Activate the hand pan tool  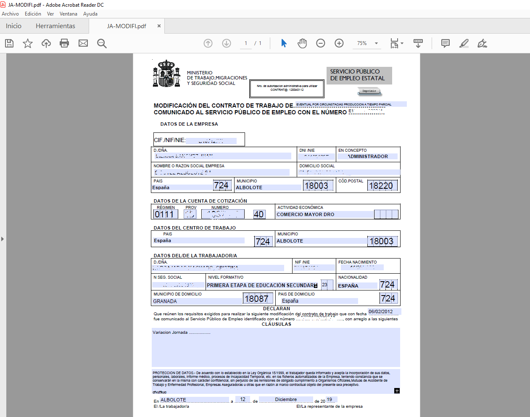pos(302,43)
